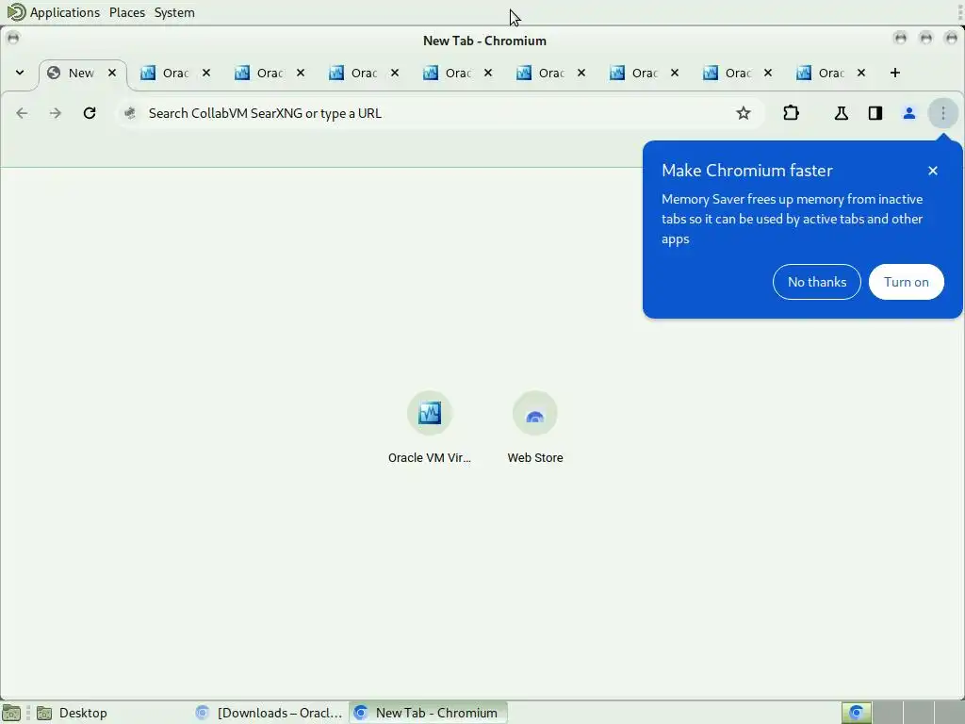Reload the current page
Viewport: 965px width, 724px height.
click(x=90, y=113)
